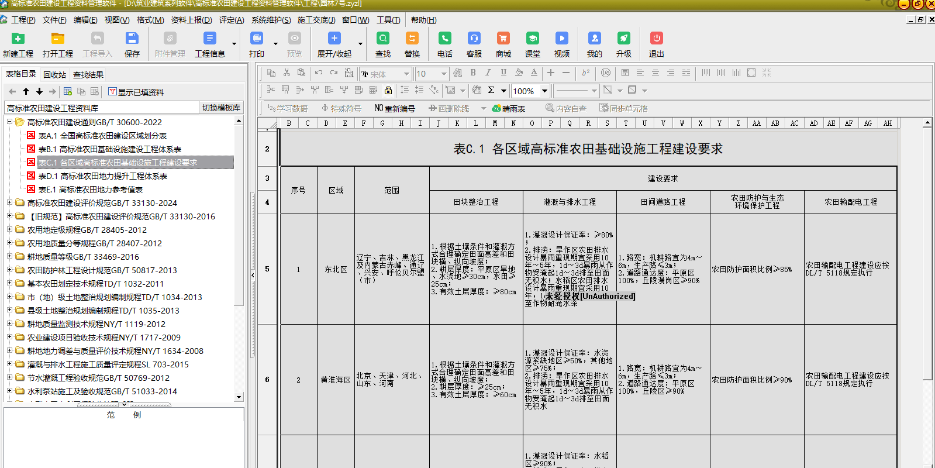Open the 评定(A) menu
Screen dimensions: 935x468
[x=232, y=20]
